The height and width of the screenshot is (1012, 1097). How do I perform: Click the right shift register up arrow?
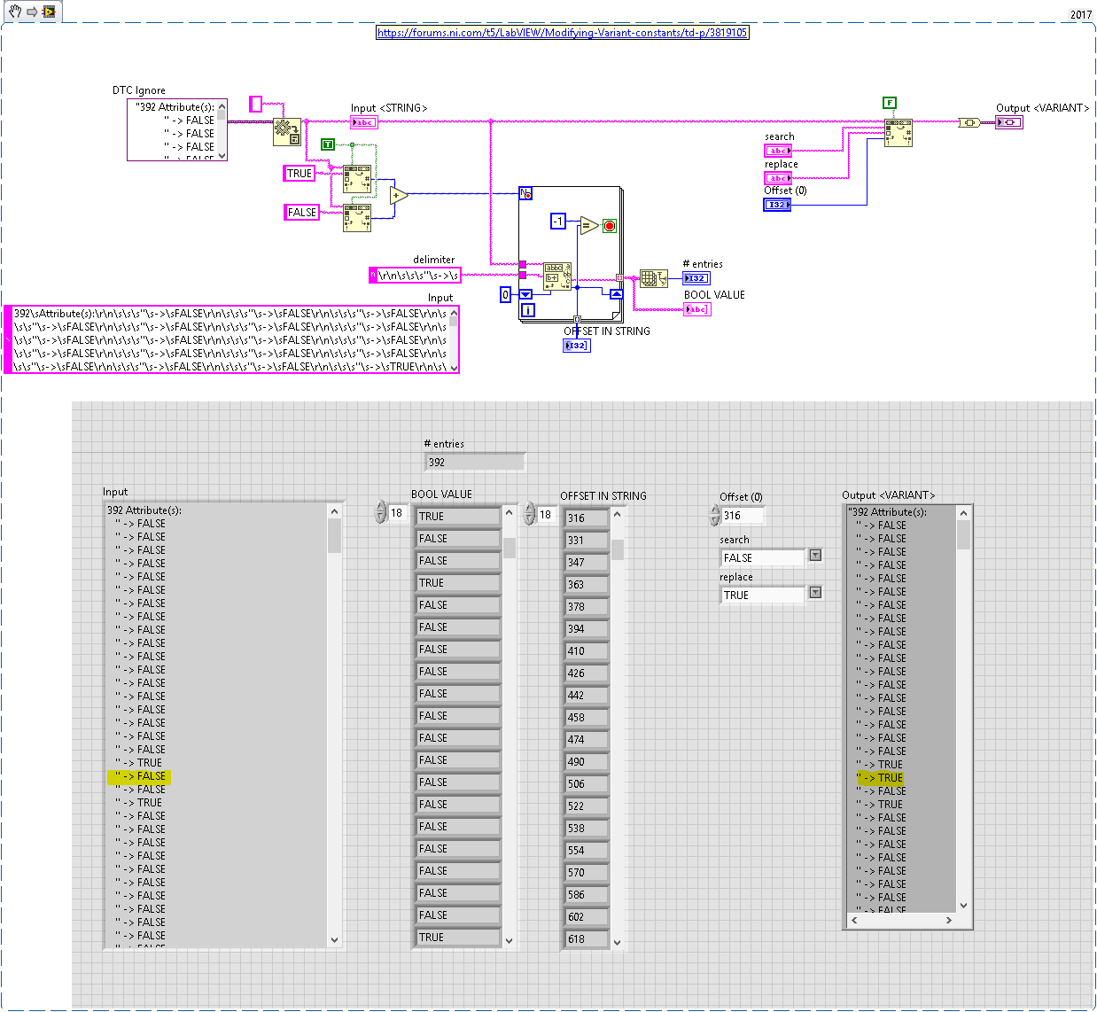(616, 294)
